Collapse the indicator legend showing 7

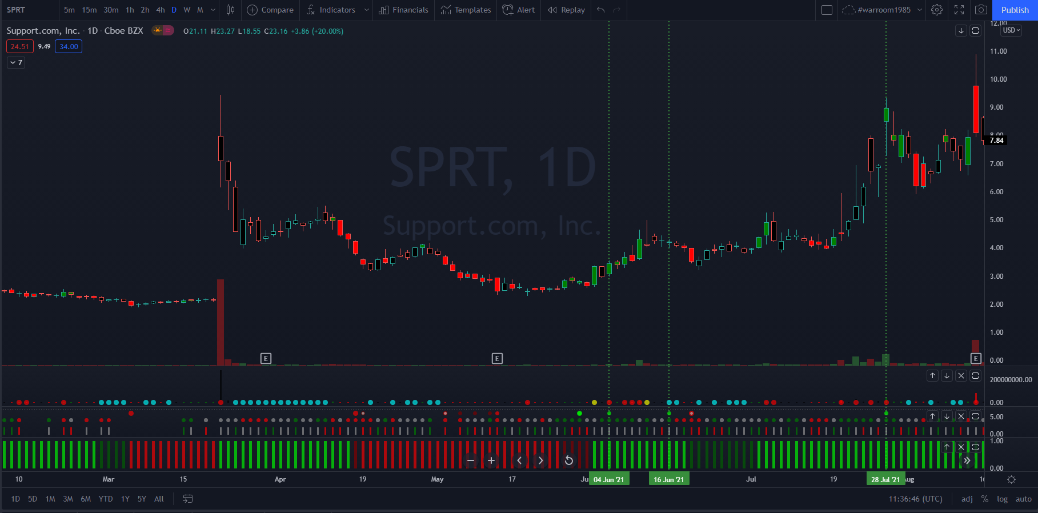(16, 62)
